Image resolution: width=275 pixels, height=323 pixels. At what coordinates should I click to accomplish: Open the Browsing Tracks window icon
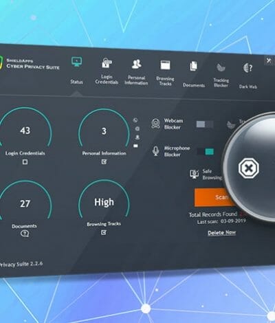pos(165,65)
